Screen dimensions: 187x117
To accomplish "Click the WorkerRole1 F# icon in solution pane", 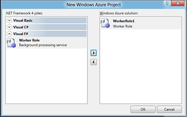I will (105, 23).
